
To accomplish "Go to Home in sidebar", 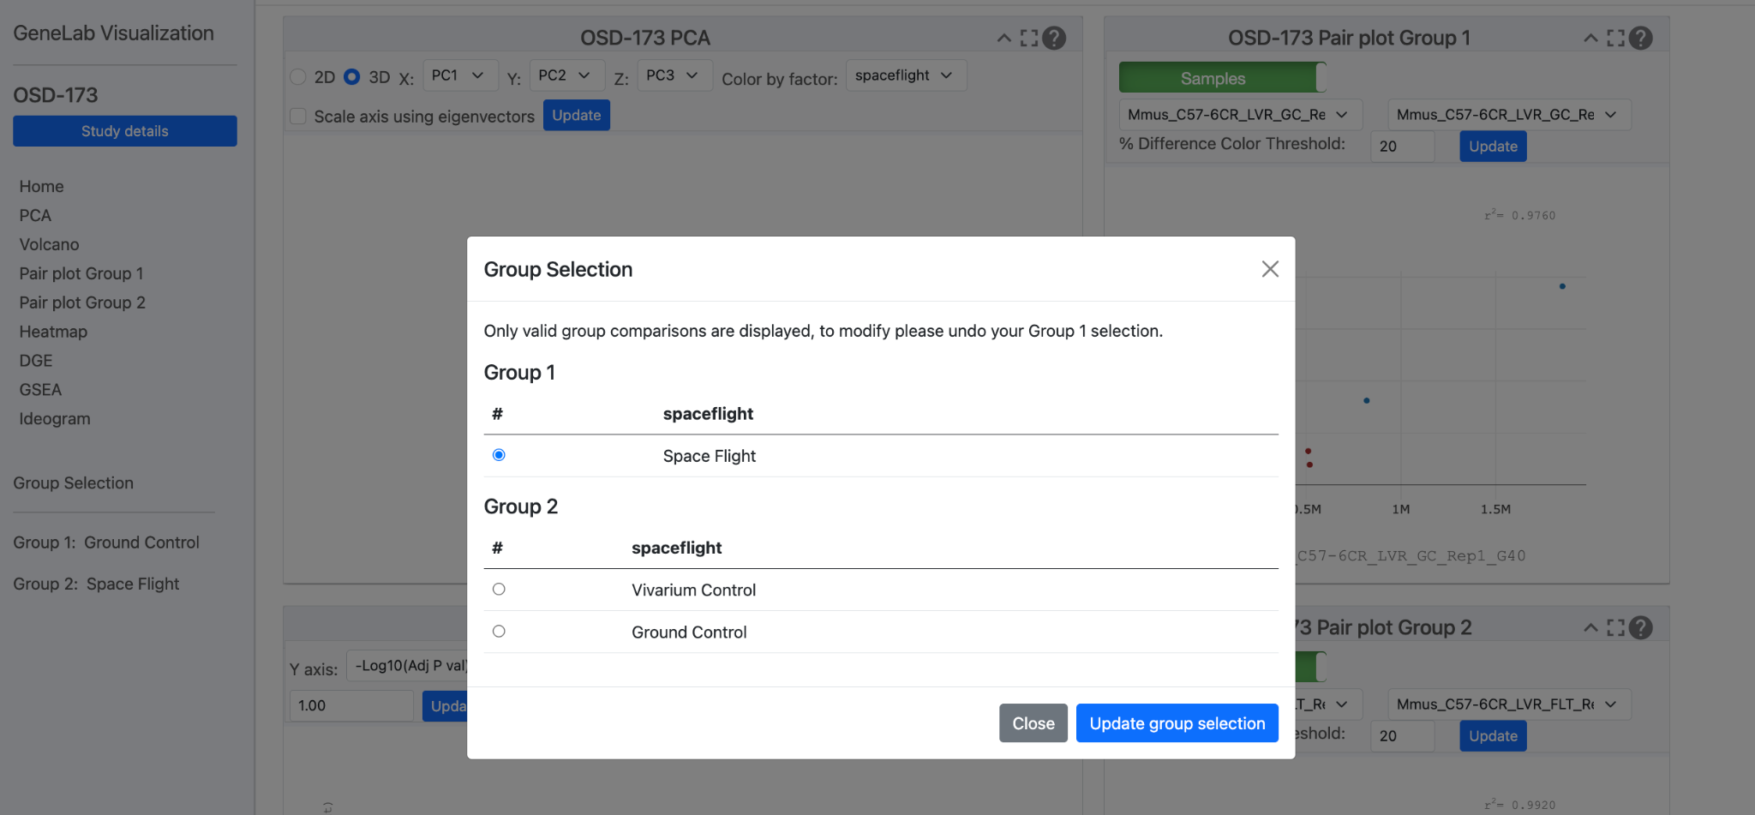I will [41, 186].
